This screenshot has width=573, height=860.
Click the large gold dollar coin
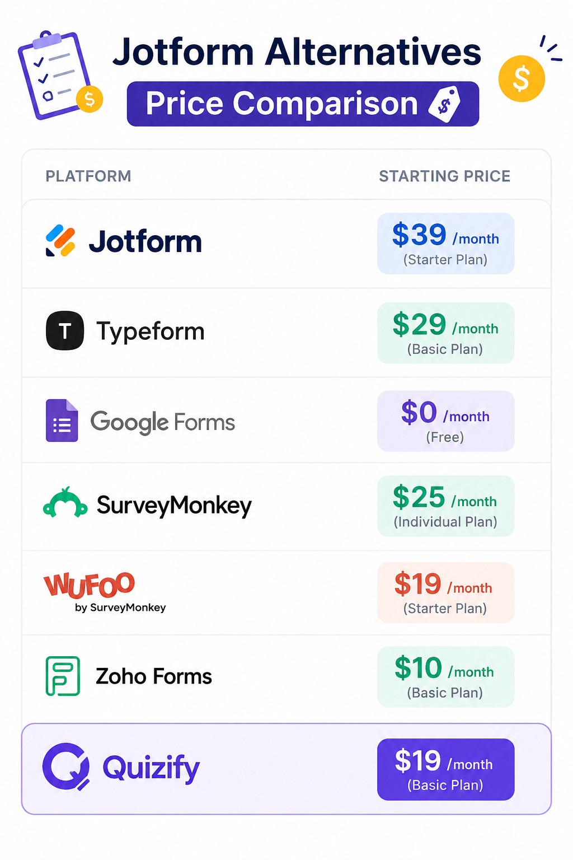(522, 78)
